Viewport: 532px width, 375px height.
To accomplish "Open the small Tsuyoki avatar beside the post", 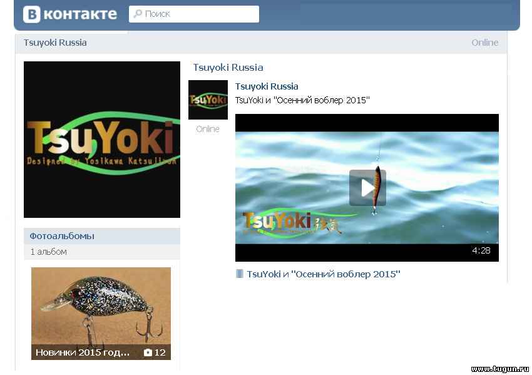I will point(208,100).
